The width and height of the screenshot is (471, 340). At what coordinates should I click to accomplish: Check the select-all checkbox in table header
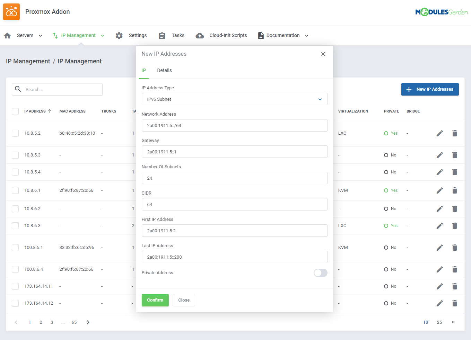click(15, 111)
